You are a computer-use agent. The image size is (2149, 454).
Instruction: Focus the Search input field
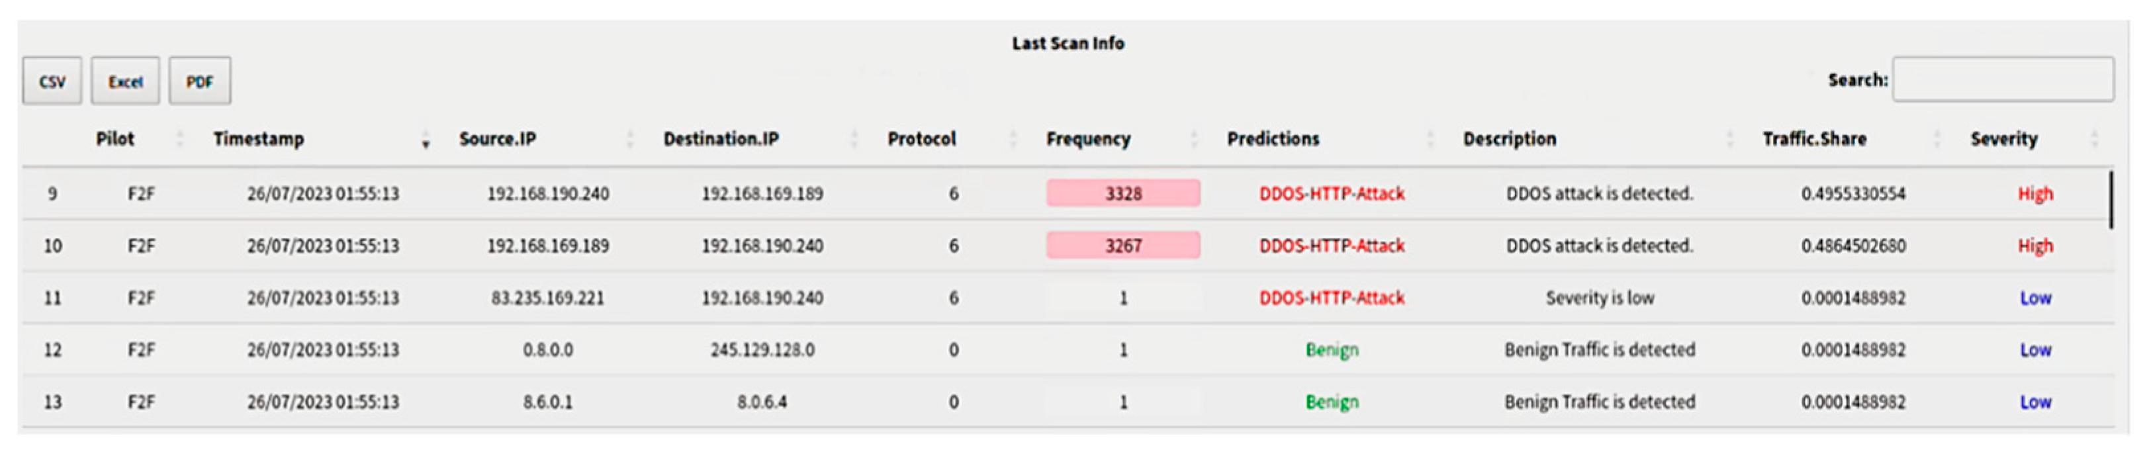pos(2002,79)
